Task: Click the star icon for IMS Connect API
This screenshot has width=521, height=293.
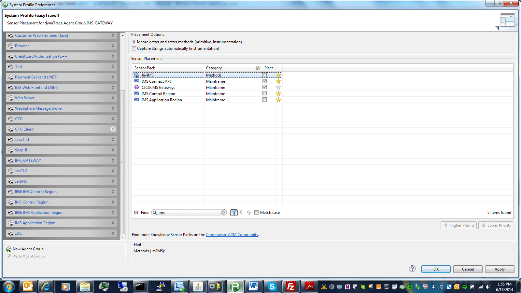Action: tap(278, 81)
